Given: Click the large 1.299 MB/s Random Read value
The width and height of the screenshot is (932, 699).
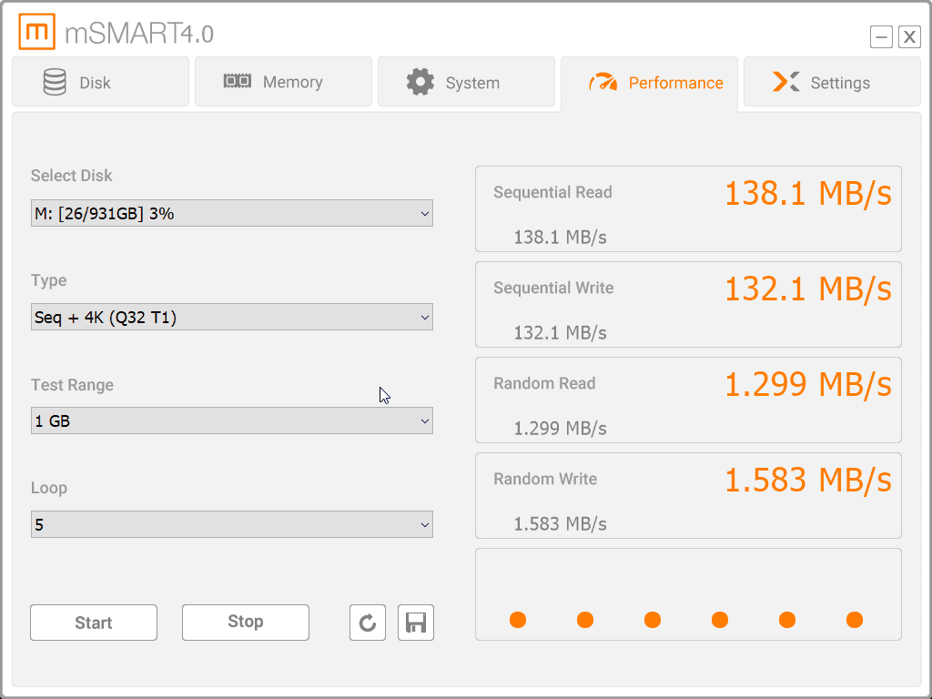Looking at the screenshot, I should [808, 385].
